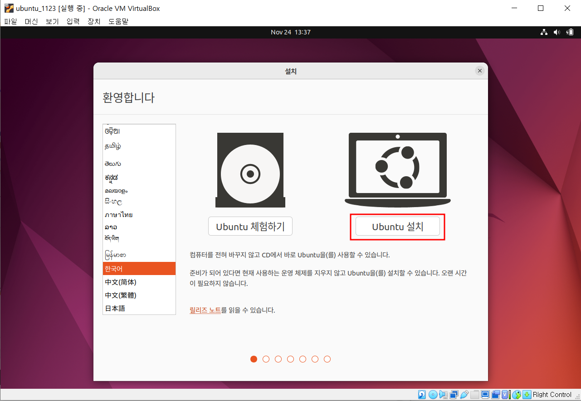
Task: Click the Ubuntu 체험하기 button
Action: click(250, 227)
